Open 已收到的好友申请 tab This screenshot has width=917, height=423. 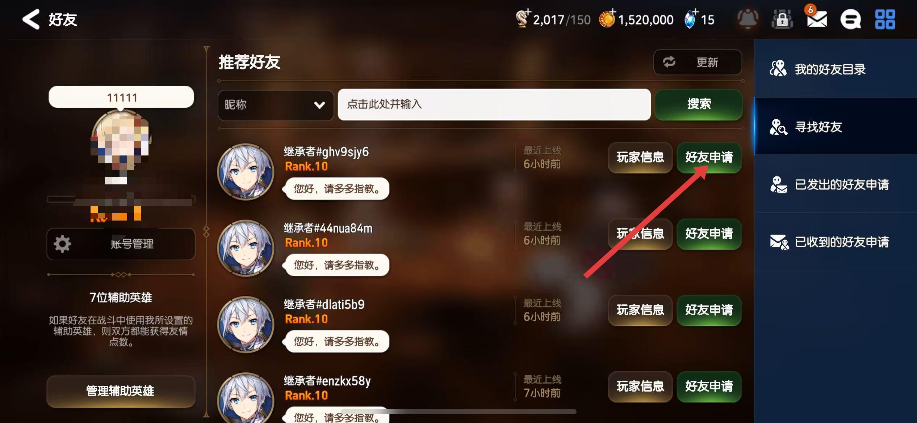(x=836, y=242)
